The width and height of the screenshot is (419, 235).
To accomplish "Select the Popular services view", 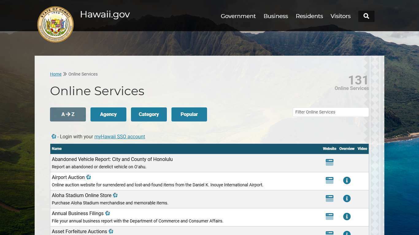I will pos(189,114).
